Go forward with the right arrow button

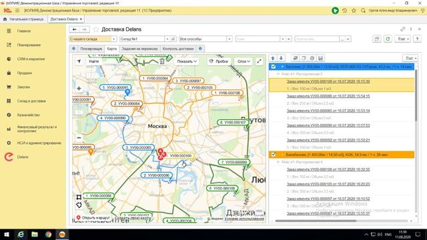tap(85, 29)
